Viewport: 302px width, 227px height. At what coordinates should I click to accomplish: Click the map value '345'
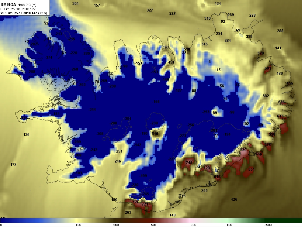click(x=204, y=44)
